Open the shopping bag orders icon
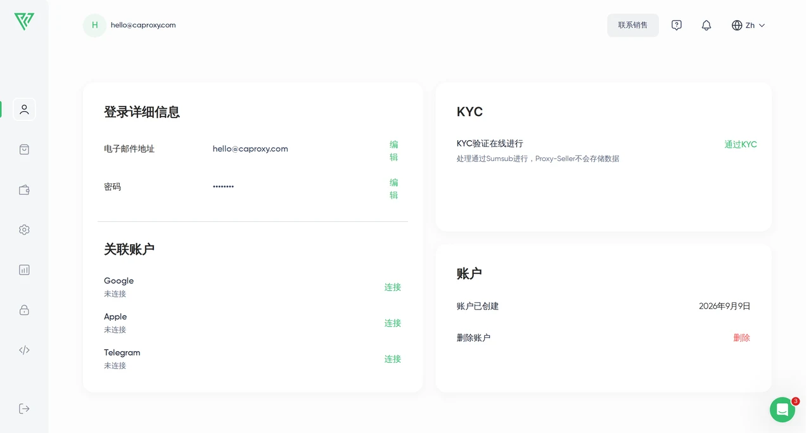 [x=24, y=150]
